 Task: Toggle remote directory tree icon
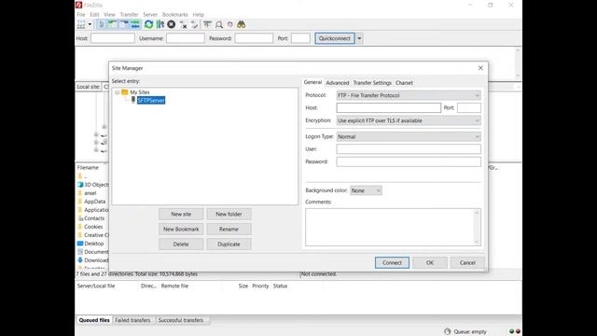pos(124,24)
